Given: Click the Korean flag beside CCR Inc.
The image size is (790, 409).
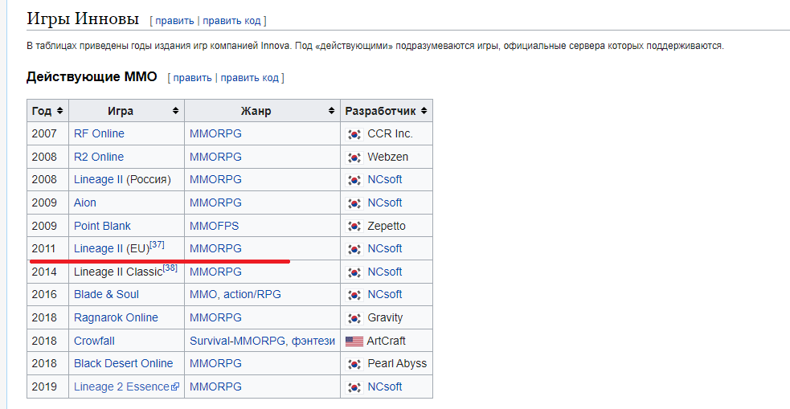Looking at the screenshot, I should point(354,134).
